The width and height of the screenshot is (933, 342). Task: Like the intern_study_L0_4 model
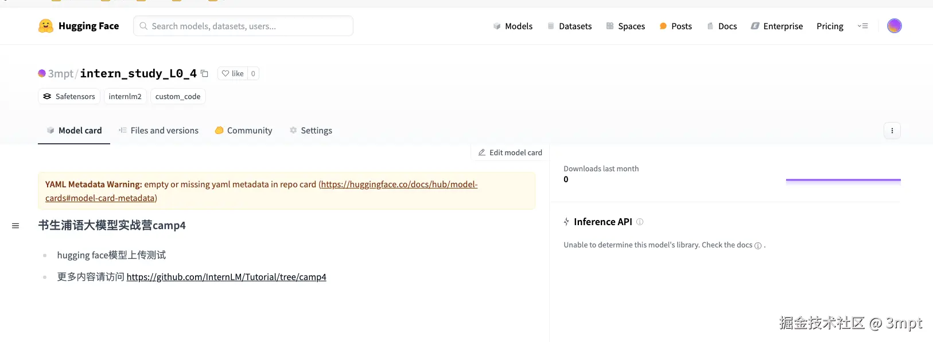click(233, 73)
